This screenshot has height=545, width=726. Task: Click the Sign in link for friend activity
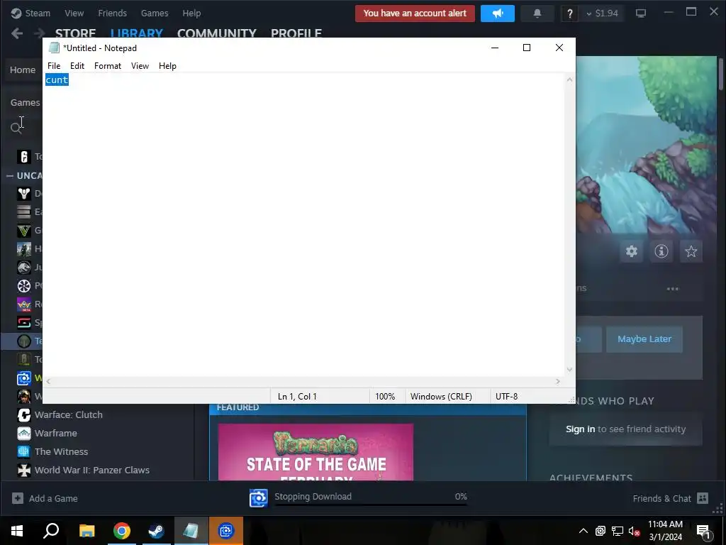[x=580, y=429]
